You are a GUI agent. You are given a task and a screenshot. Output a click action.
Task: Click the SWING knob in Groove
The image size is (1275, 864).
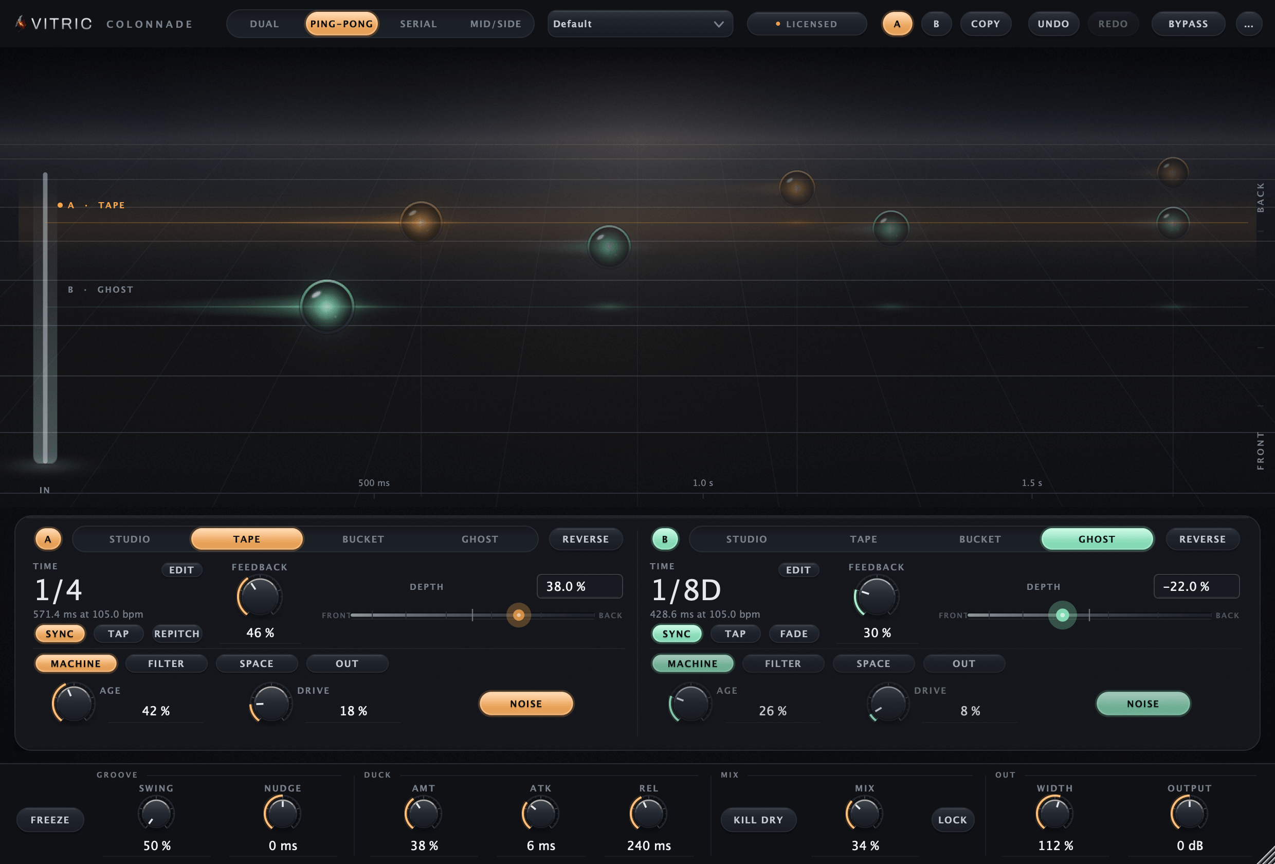pyautogui.click(x=156, y=814)
